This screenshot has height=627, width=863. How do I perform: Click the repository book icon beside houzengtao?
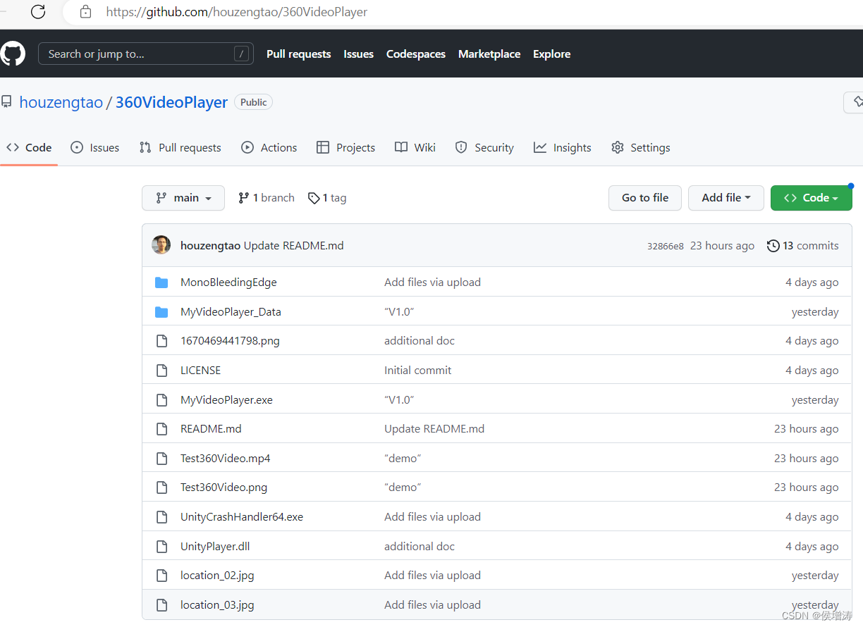click(6, 102)
